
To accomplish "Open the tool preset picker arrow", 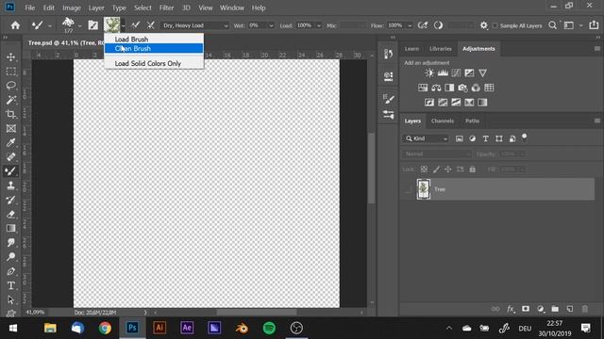I will pyautogui.click(x=50, y=25).
